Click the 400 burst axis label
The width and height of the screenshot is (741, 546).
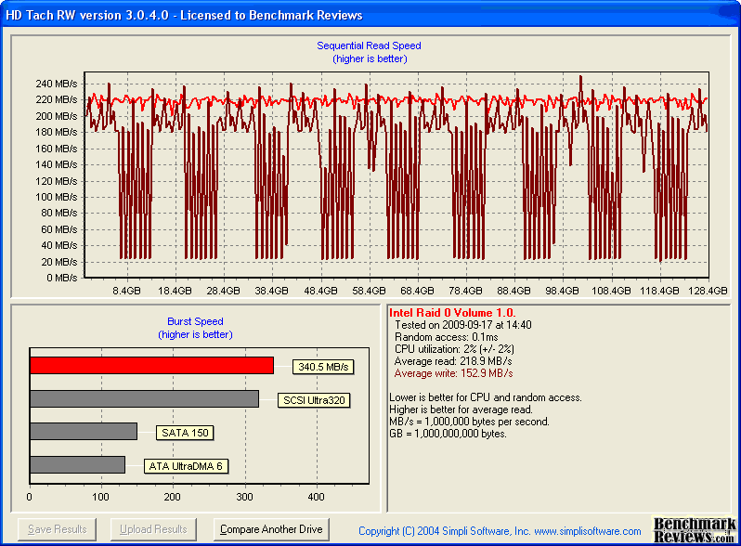[x=316, y=497]
